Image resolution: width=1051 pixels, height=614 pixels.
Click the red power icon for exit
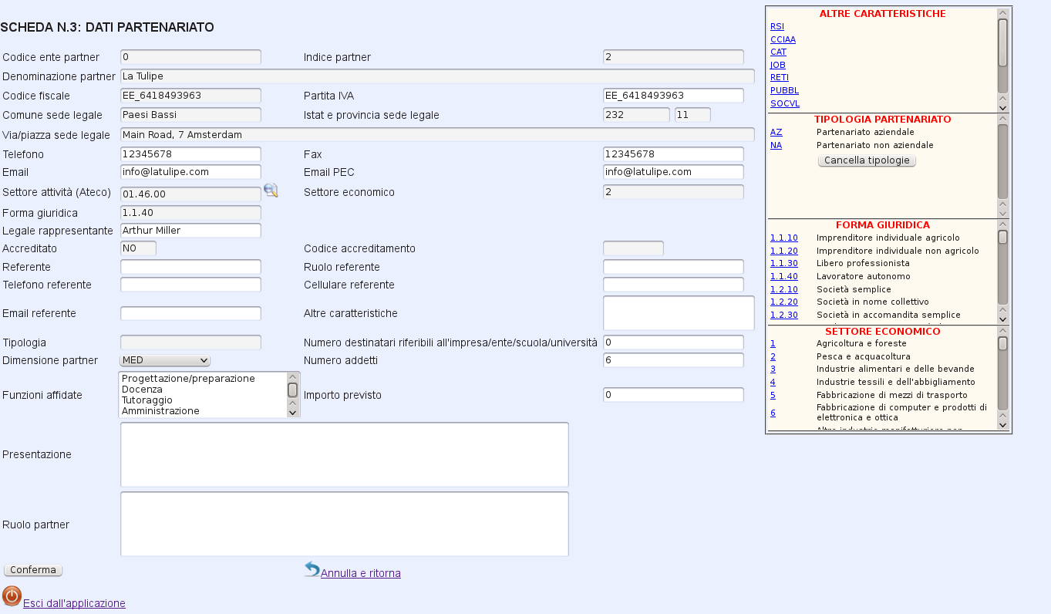point(12,596)
